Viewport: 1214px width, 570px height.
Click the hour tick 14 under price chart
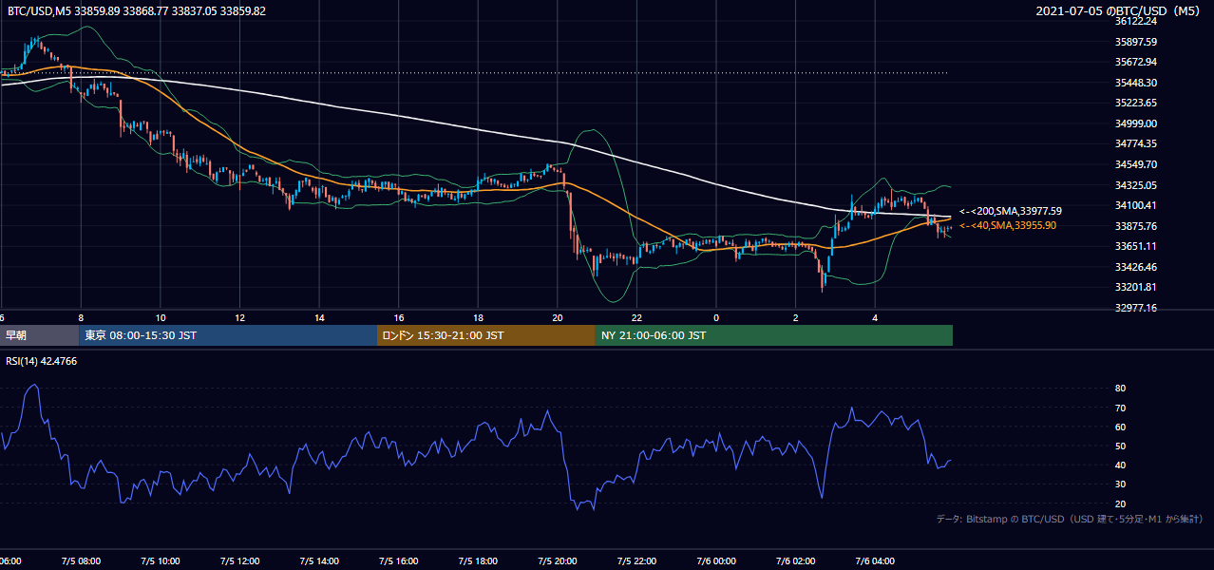point(319,318)
